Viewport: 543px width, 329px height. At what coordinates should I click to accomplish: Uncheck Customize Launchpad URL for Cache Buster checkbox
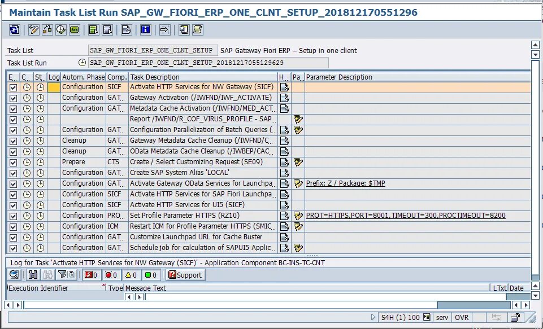pos(13,238)
